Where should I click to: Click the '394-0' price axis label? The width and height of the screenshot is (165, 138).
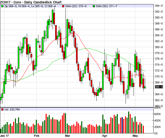point(159,6)
